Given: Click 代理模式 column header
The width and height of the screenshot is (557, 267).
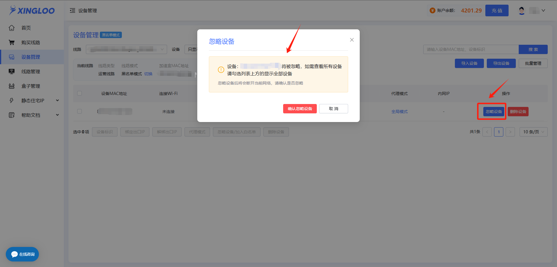Looking at the screenshot, I should pos(399,94).
